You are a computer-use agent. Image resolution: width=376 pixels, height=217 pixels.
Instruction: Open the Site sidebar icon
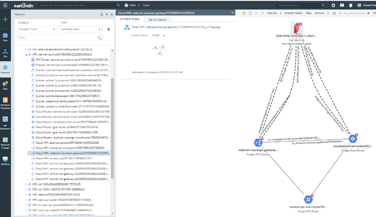[x=5, y=53]
